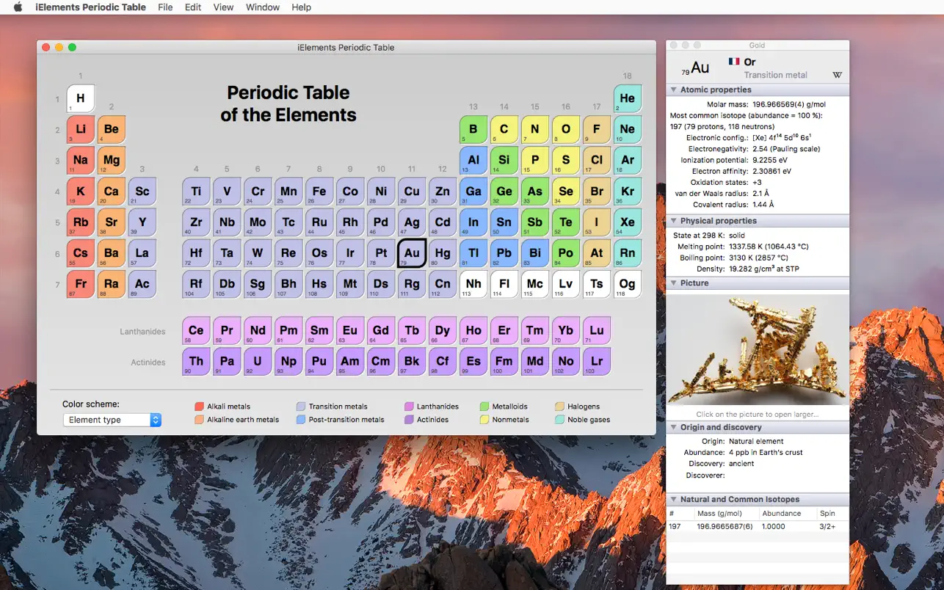This screenshot has height=590, width=944.
Task: Open the Window menu
Action: point(262,7)
